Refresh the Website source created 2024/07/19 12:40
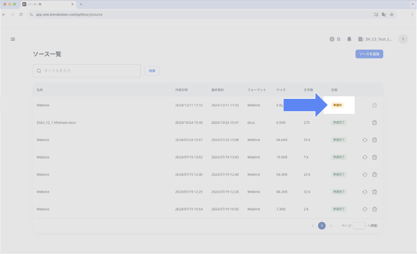 (x=365, y=175)
